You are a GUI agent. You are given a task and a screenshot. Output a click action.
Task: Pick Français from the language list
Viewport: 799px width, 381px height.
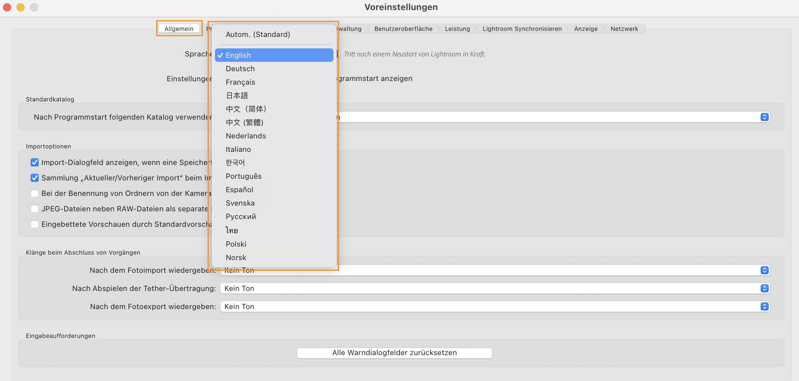coord(240,82)
